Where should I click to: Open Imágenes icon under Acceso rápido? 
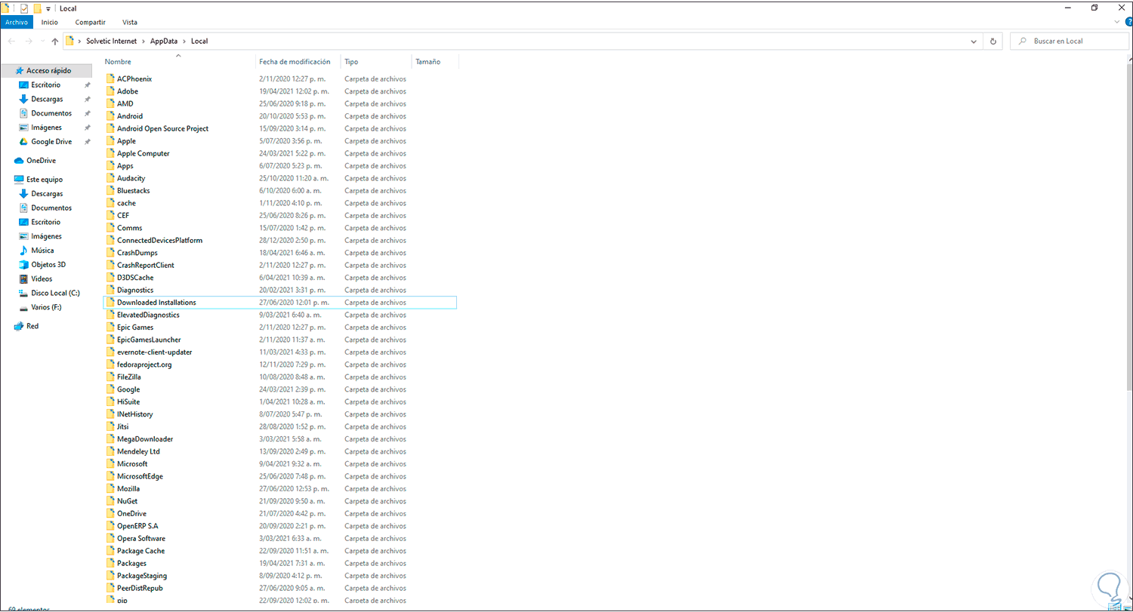click(x=23, y=128)
